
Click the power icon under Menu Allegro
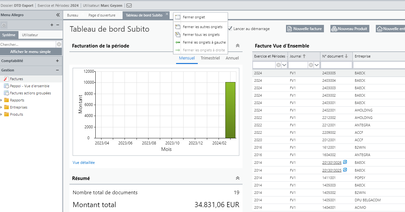coord(4,25)
